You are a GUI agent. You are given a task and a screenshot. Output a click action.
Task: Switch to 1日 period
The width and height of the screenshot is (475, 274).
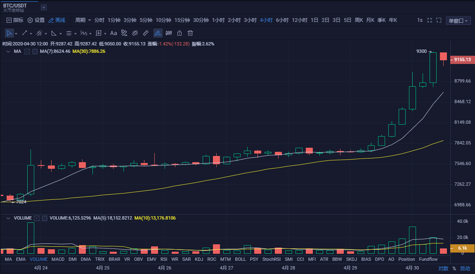(x=314, y=20)
